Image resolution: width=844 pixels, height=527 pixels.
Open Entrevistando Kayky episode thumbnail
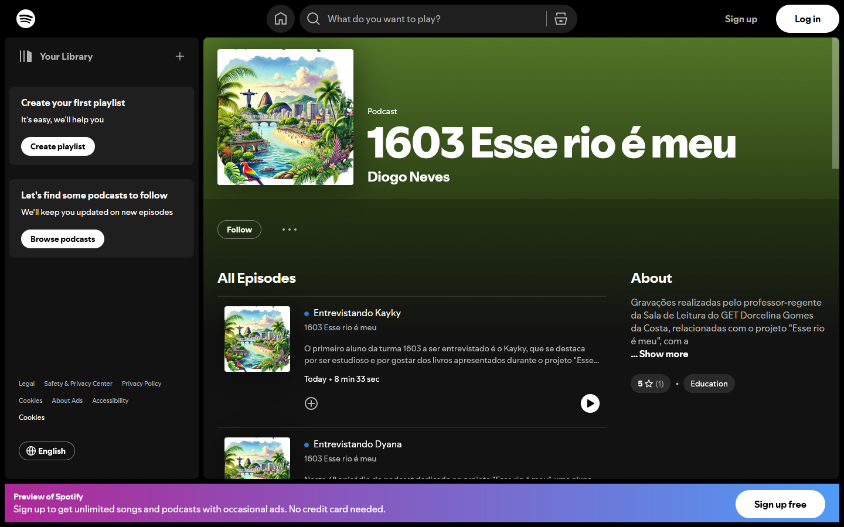(257, 339)
